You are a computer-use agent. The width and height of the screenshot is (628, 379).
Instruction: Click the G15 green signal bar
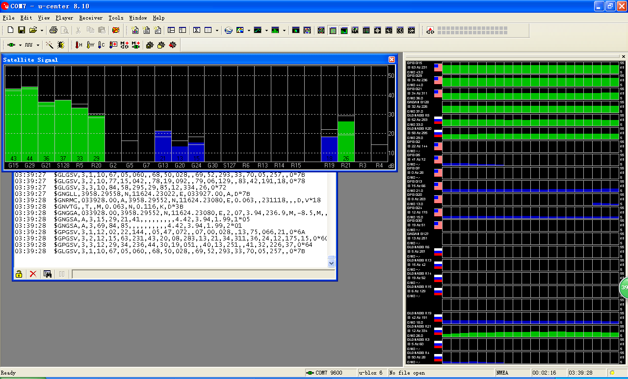click(x=13, y=125)
